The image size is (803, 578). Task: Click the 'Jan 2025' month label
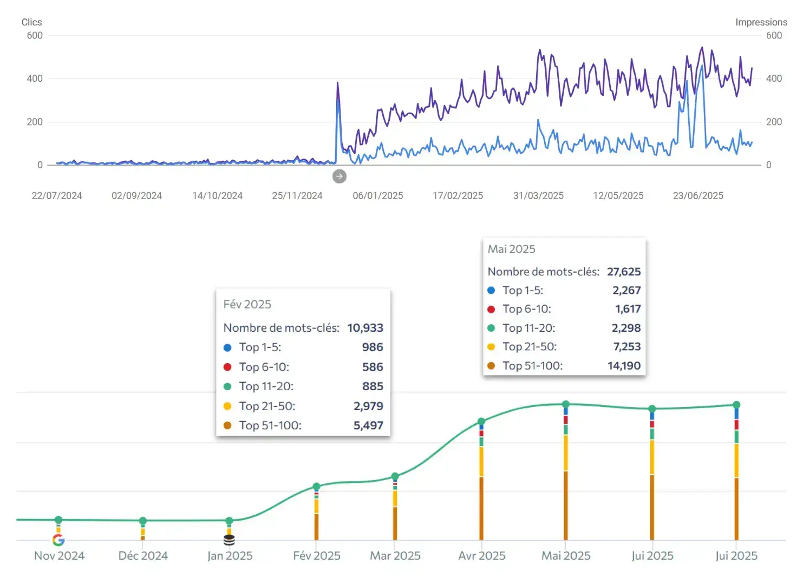click(x=230, y=556)
